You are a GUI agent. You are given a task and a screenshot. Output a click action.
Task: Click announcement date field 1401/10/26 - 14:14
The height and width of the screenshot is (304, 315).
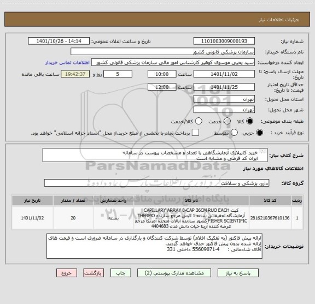[59, 41]
